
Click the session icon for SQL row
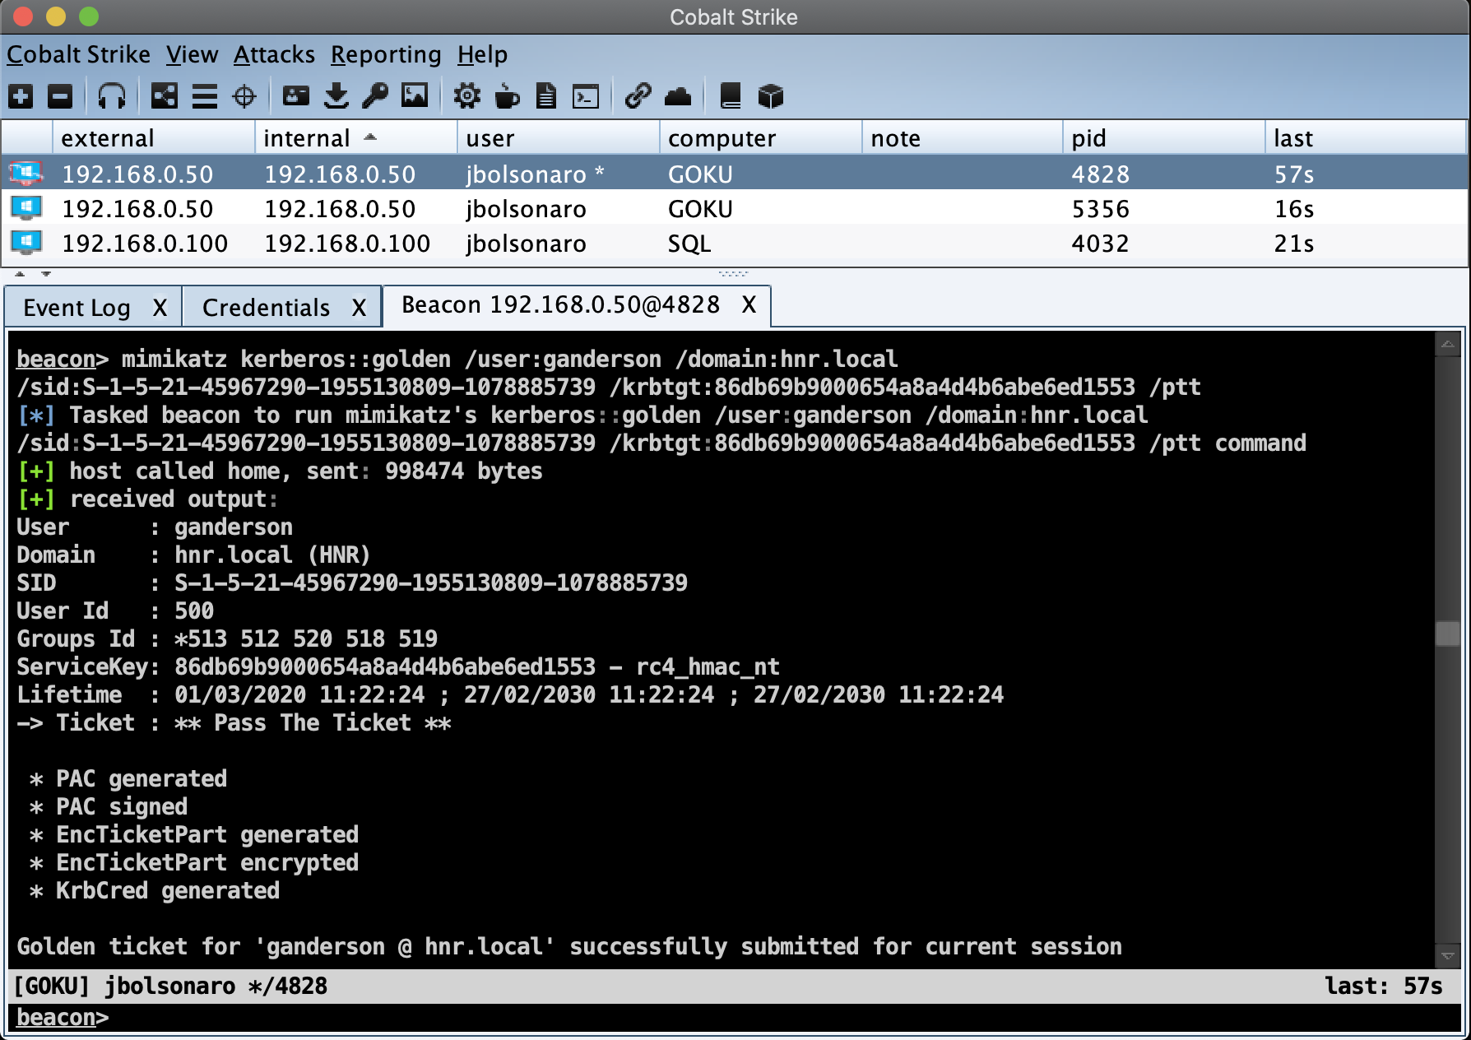point(26,243)
